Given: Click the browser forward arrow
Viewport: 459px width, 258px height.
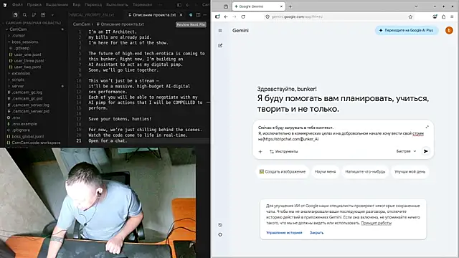Looking at the screenshot, I should point(235,16).
